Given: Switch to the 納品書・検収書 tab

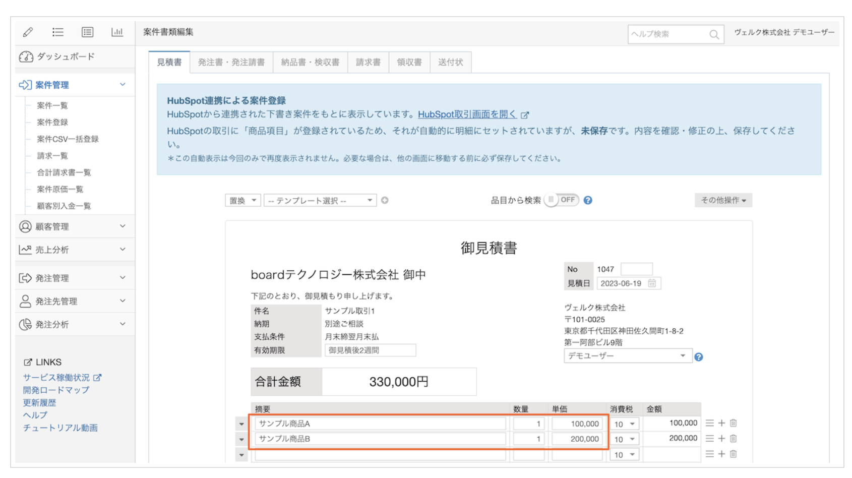Looking at the screenshot, I should [310, 62].
